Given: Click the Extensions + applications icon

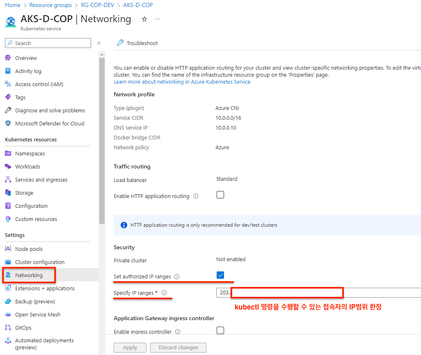Looking at the screenshot, I should pyautogui.click(x=8, y=288).
